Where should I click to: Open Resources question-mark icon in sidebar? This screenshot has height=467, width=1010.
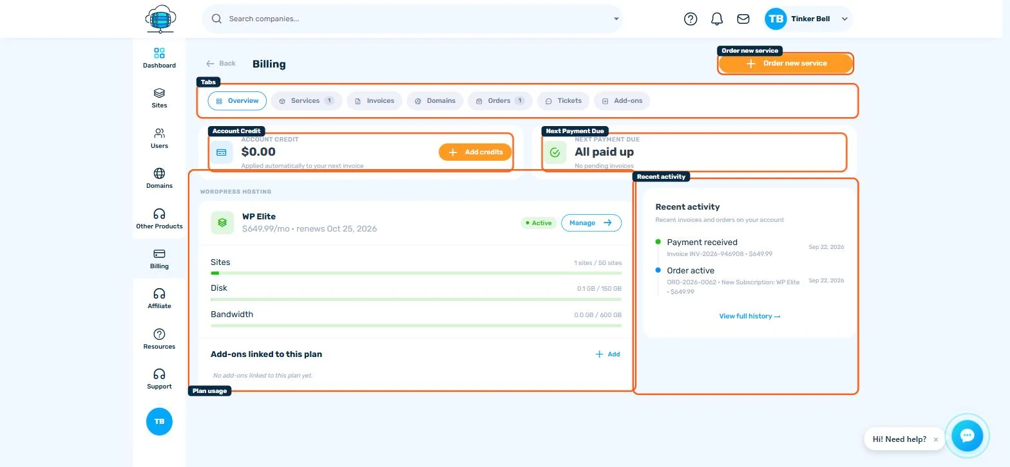click(x=159, y=334)
